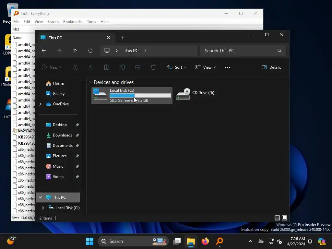The image size is (332, 249).
Task: Expand the OneDrive tree node
Action: pyautogui.click(x=41, y=104)
